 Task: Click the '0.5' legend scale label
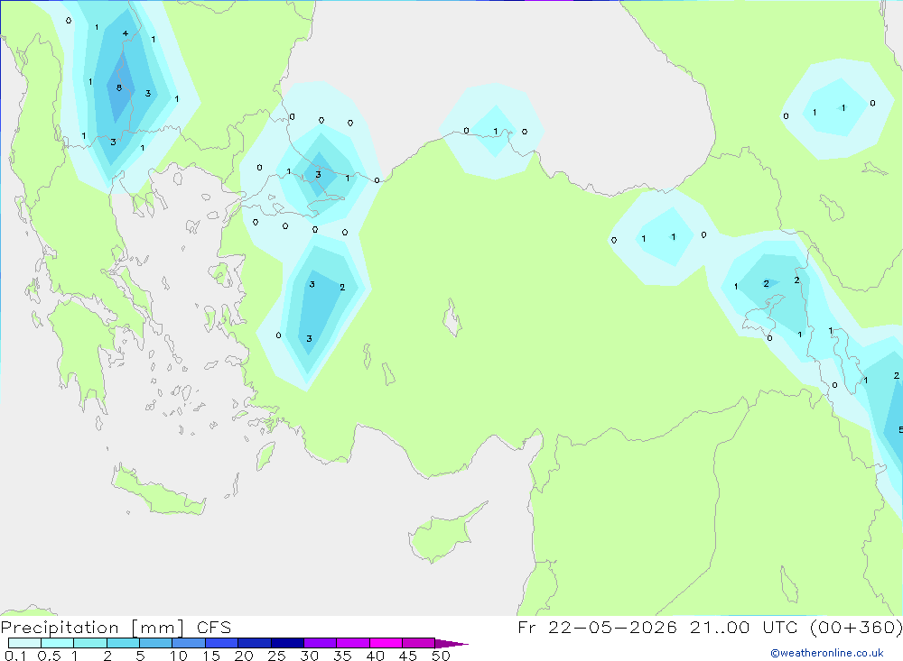click(x=49, y=656)
